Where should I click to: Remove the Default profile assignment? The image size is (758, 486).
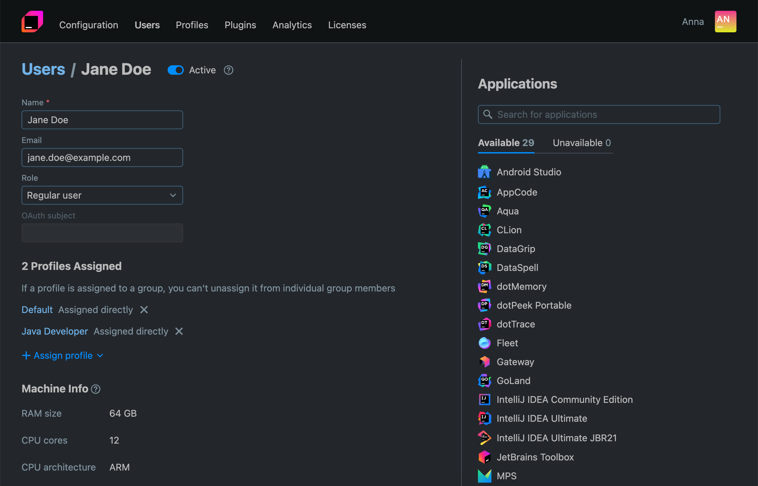[x=144, y=310]
